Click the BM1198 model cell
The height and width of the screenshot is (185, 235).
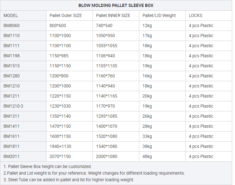12,56
